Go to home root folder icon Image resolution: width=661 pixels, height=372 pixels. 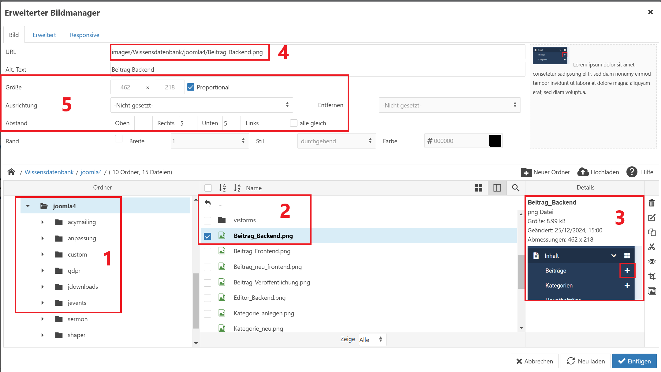(11, 172)
